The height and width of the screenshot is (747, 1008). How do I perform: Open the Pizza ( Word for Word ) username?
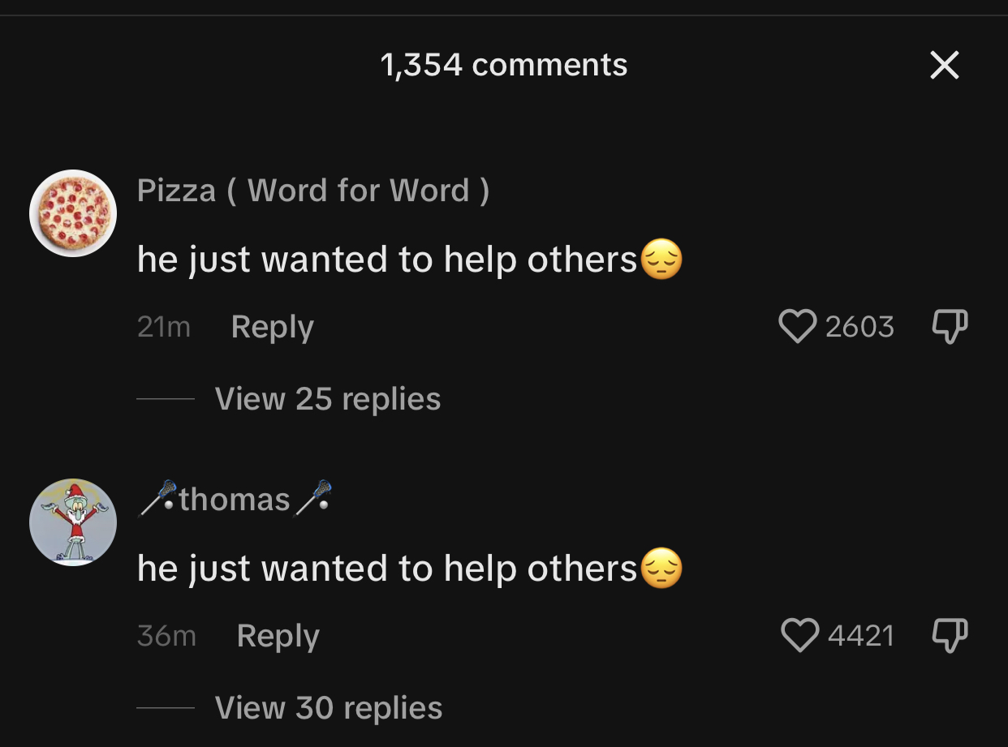point(313,191)
